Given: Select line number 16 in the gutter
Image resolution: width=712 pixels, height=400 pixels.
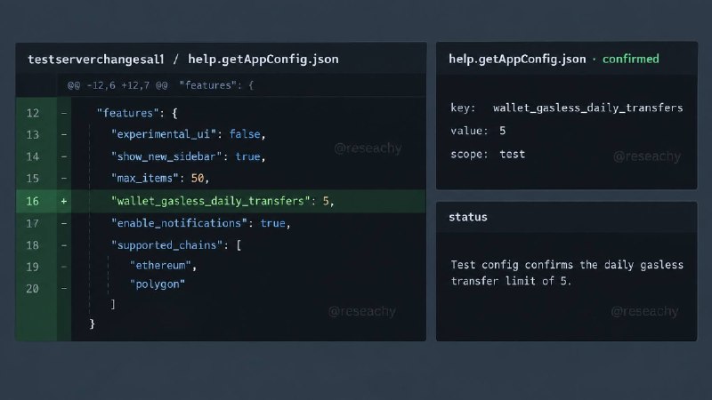Looking at the screenshot, I should [32, 202].
